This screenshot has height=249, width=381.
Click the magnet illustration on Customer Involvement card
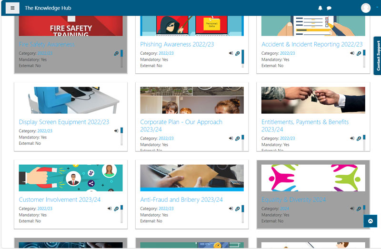coord(70,178)
